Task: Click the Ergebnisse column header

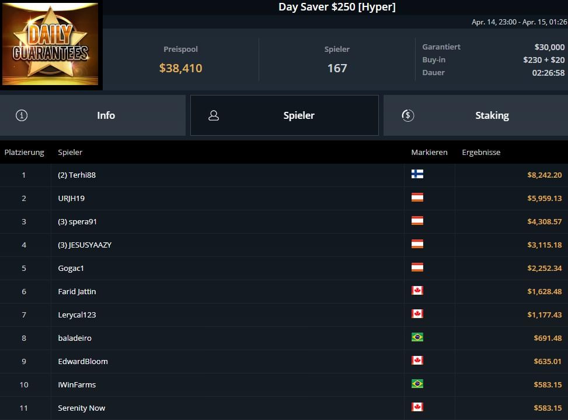Action: [481, 153]
